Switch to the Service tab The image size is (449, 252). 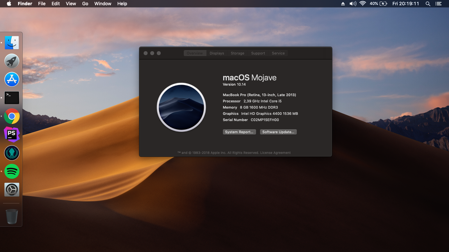point(278,53)
